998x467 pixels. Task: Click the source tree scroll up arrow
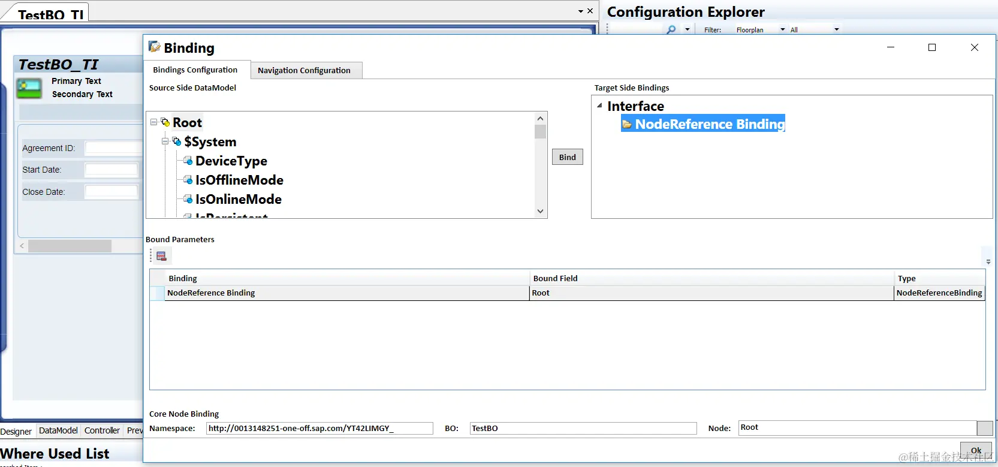click(x=540, y=118)
